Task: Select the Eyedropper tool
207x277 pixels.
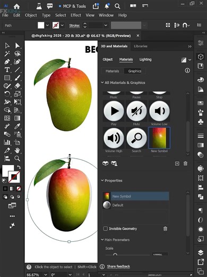Action: tap(18, 126)
